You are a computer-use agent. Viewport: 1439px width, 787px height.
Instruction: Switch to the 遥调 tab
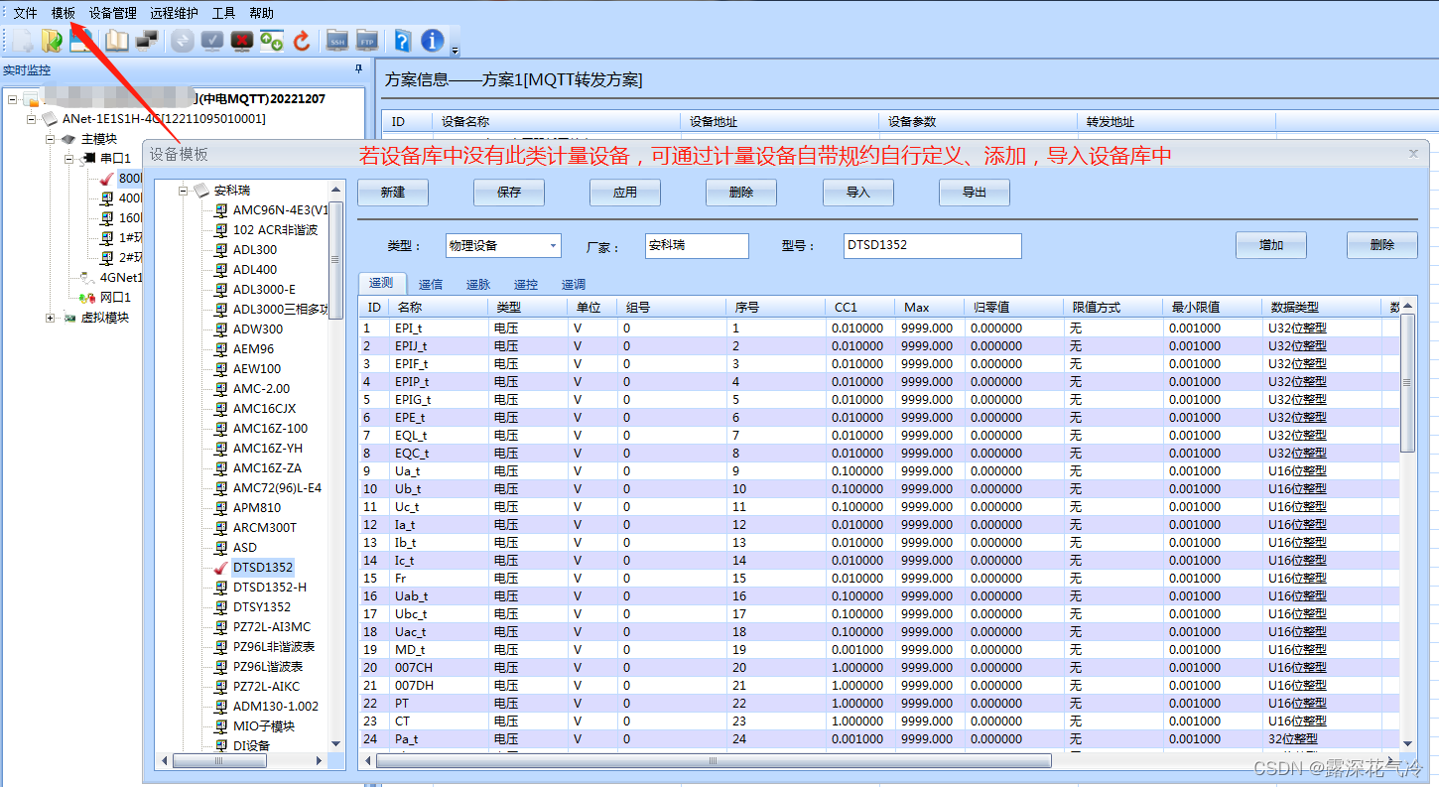[x=574, y=285]
